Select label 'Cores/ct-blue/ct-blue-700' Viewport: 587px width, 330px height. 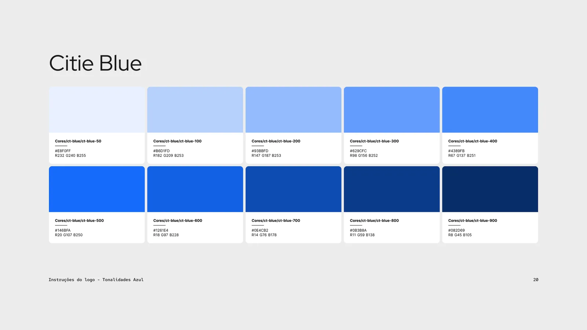pyautogui.click(x=276, y=221)
